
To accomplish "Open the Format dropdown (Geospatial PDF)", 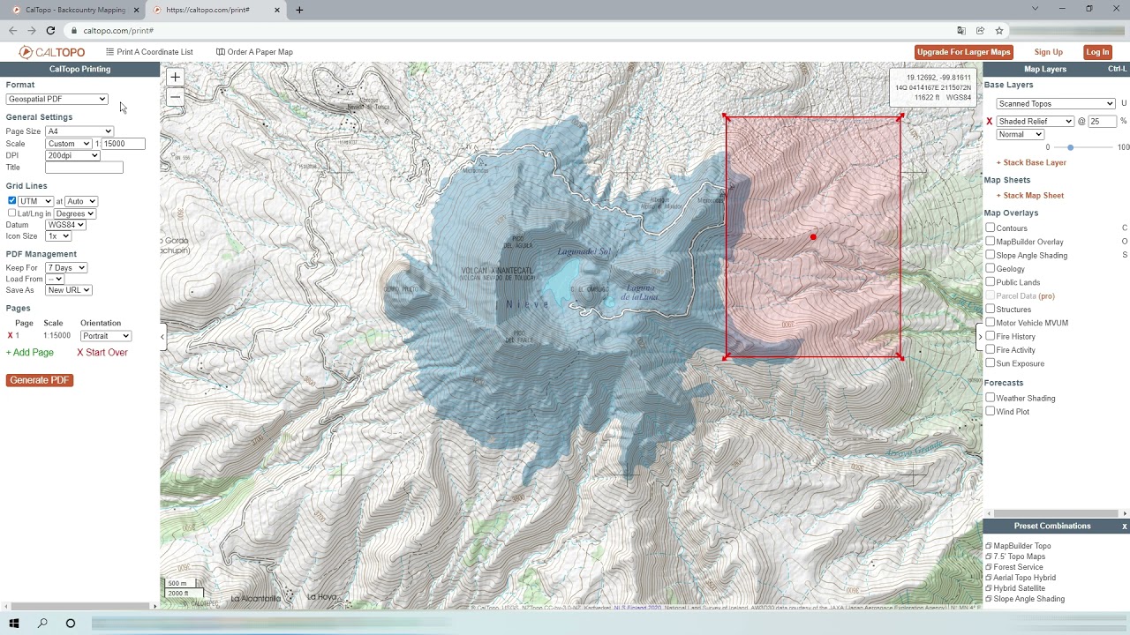I will pos(56,99).
